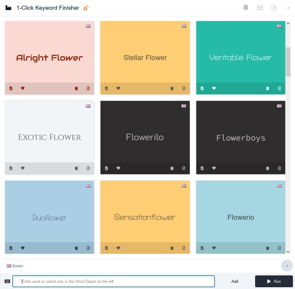Click the down chevron on the scrollbar

point(288,251)
